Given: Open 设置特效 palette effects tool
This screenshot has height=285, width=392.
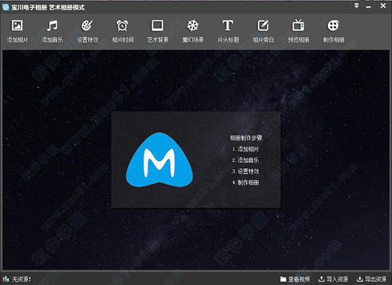Looking at the screenshot, I should 88,31.
